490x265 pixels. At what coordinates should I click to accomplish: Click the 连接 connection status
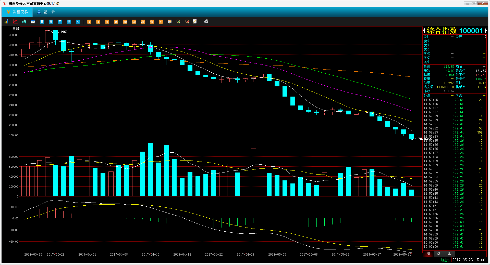click(x=445, y=260)
